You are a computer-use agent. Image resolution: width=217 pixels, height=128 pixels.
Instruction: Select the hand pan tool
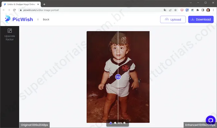[111, 123]
